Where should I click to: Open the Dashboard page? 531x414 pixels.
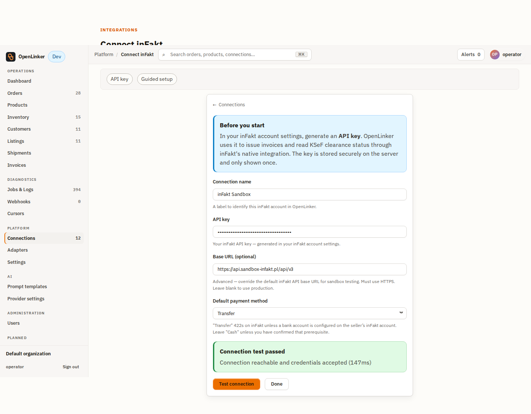pyautogui.click(x=44, y=81)
